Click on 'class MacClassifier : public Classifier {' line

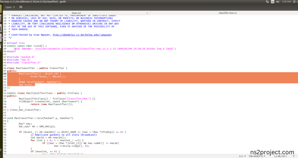pyautogui.click(x=37, y=68)
